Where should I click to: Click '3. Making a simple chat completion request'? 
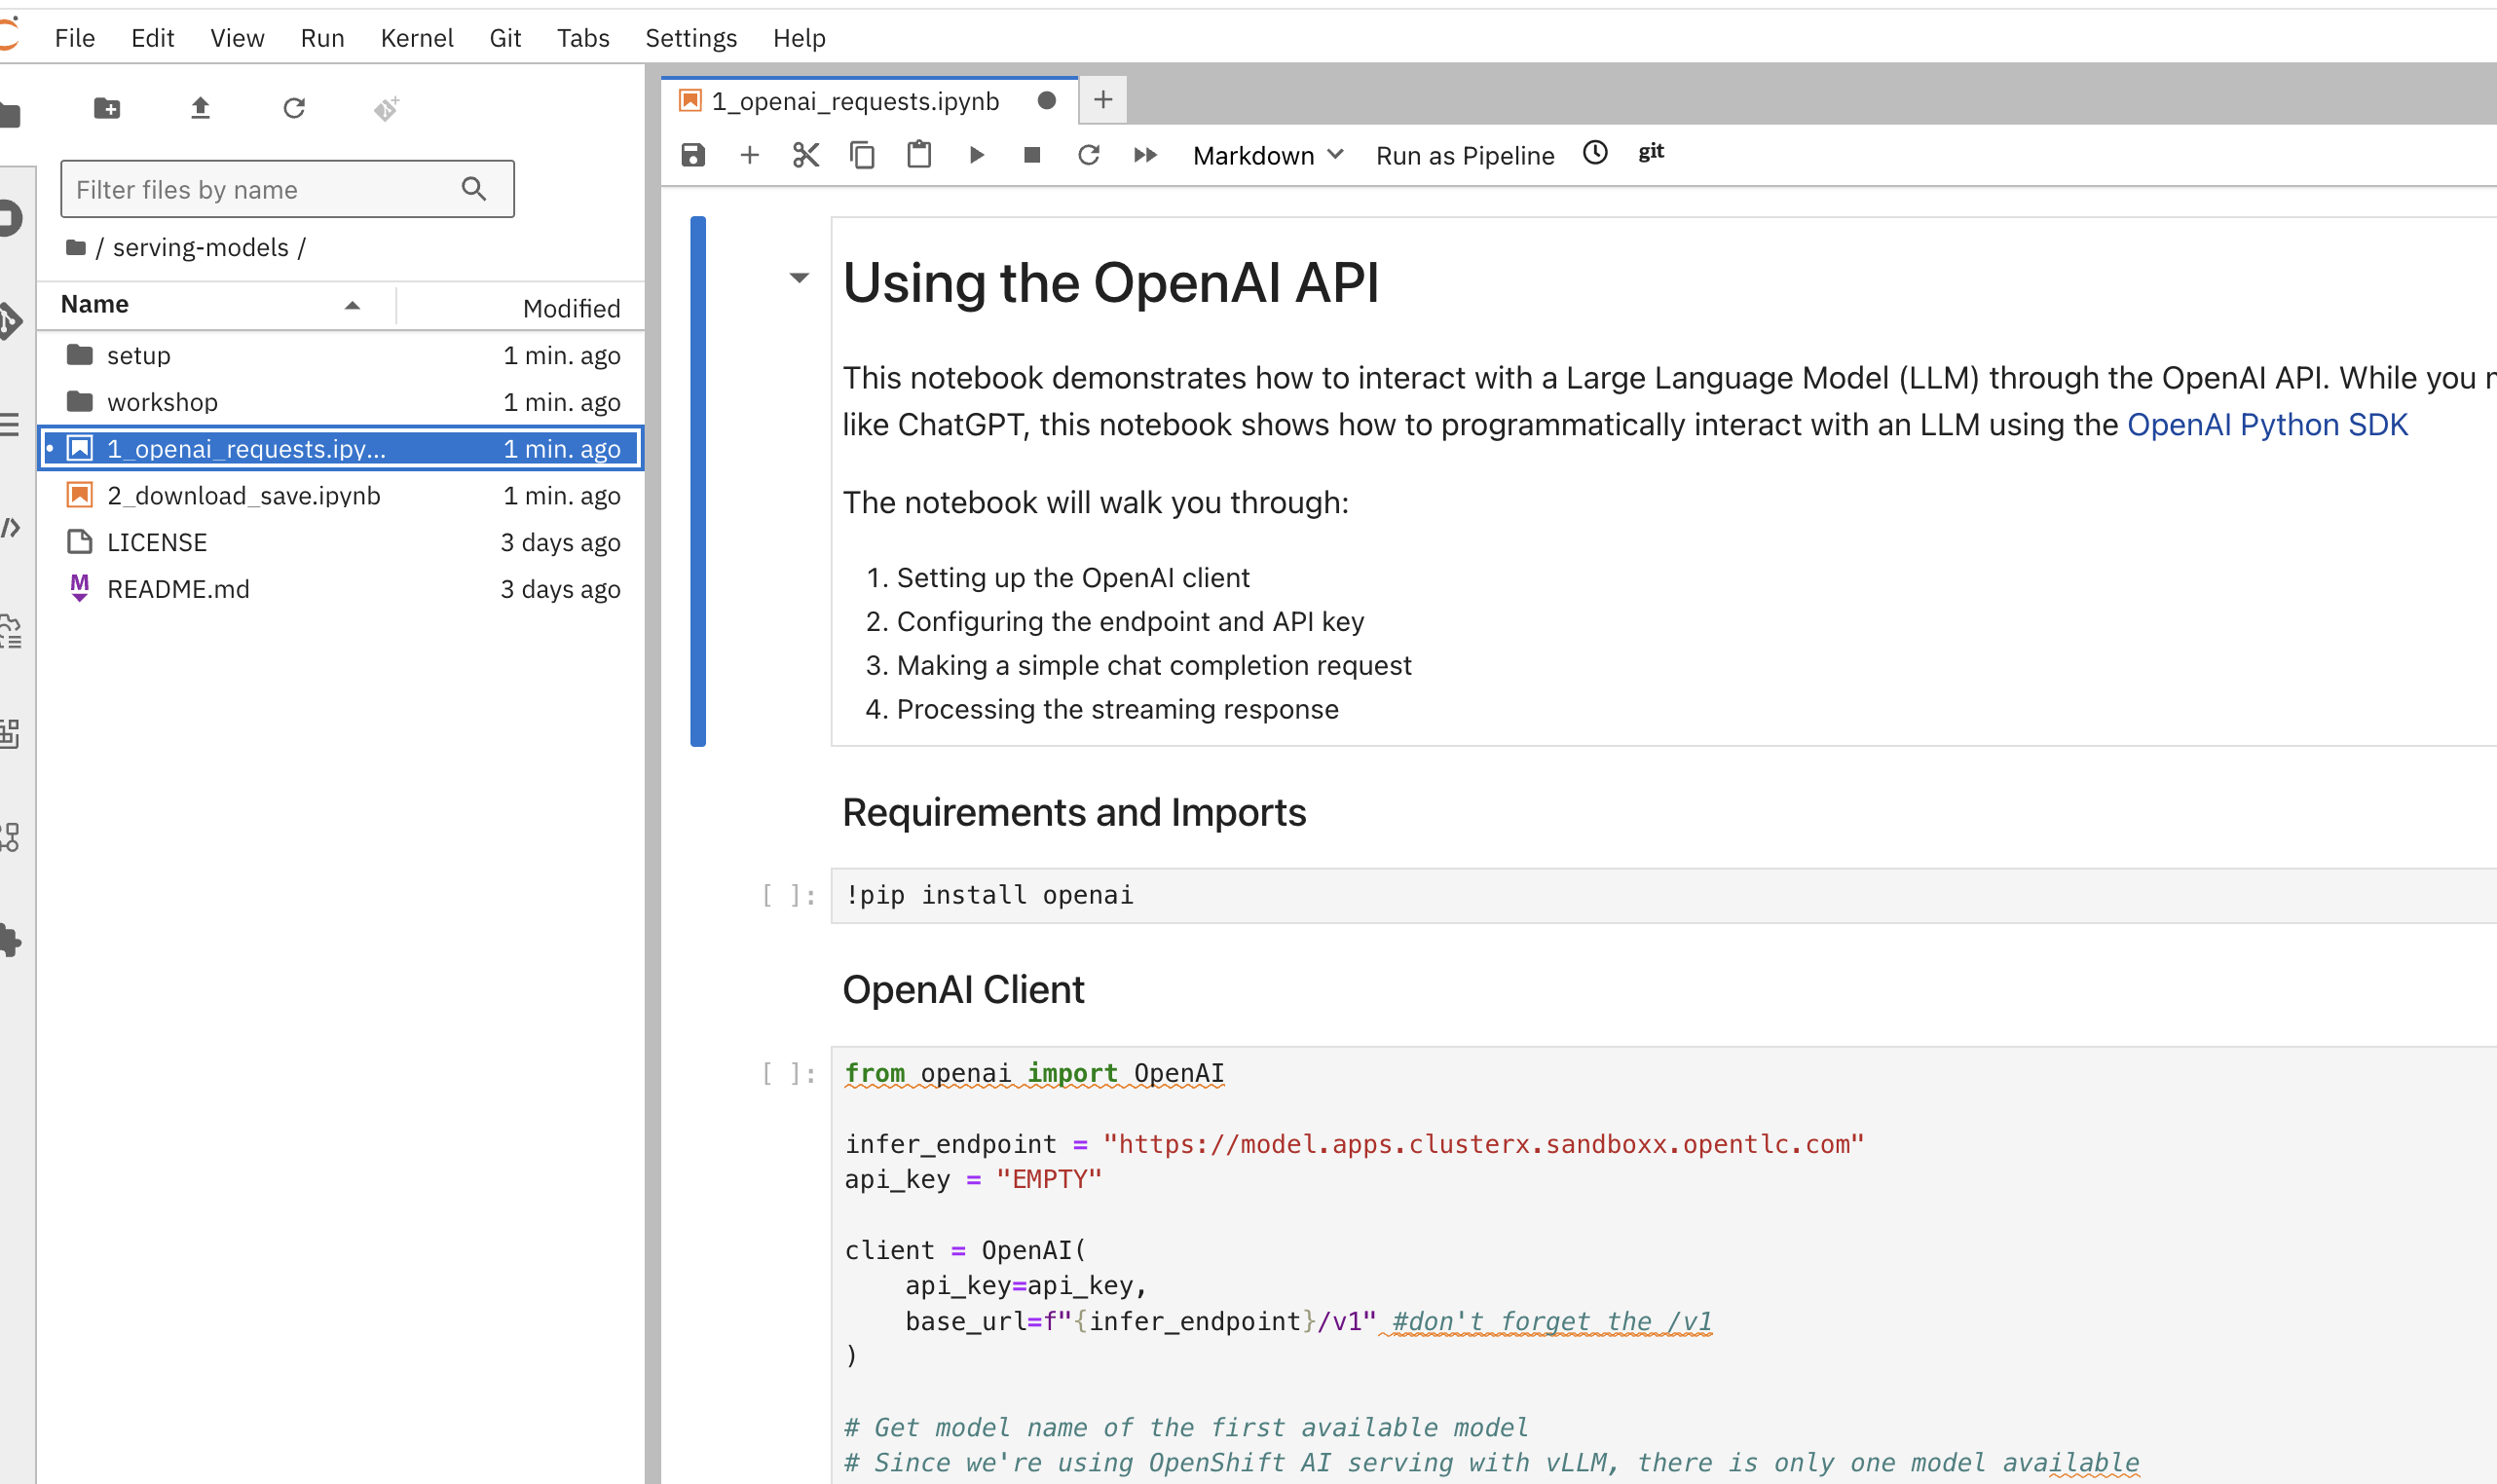point(1138,665)
